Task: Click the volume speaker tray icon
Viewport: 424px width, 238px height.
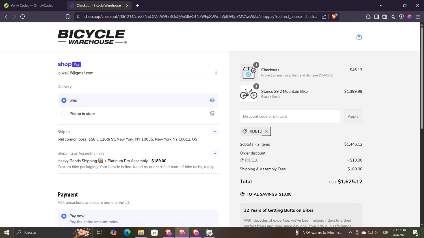Action: [x=377, y=233]
